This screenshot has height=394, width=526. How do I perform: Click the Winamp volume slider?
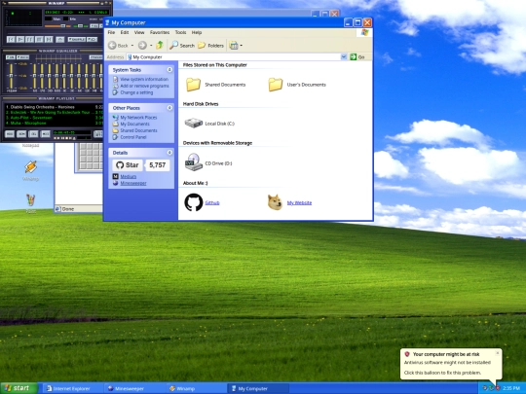[57, 26]
